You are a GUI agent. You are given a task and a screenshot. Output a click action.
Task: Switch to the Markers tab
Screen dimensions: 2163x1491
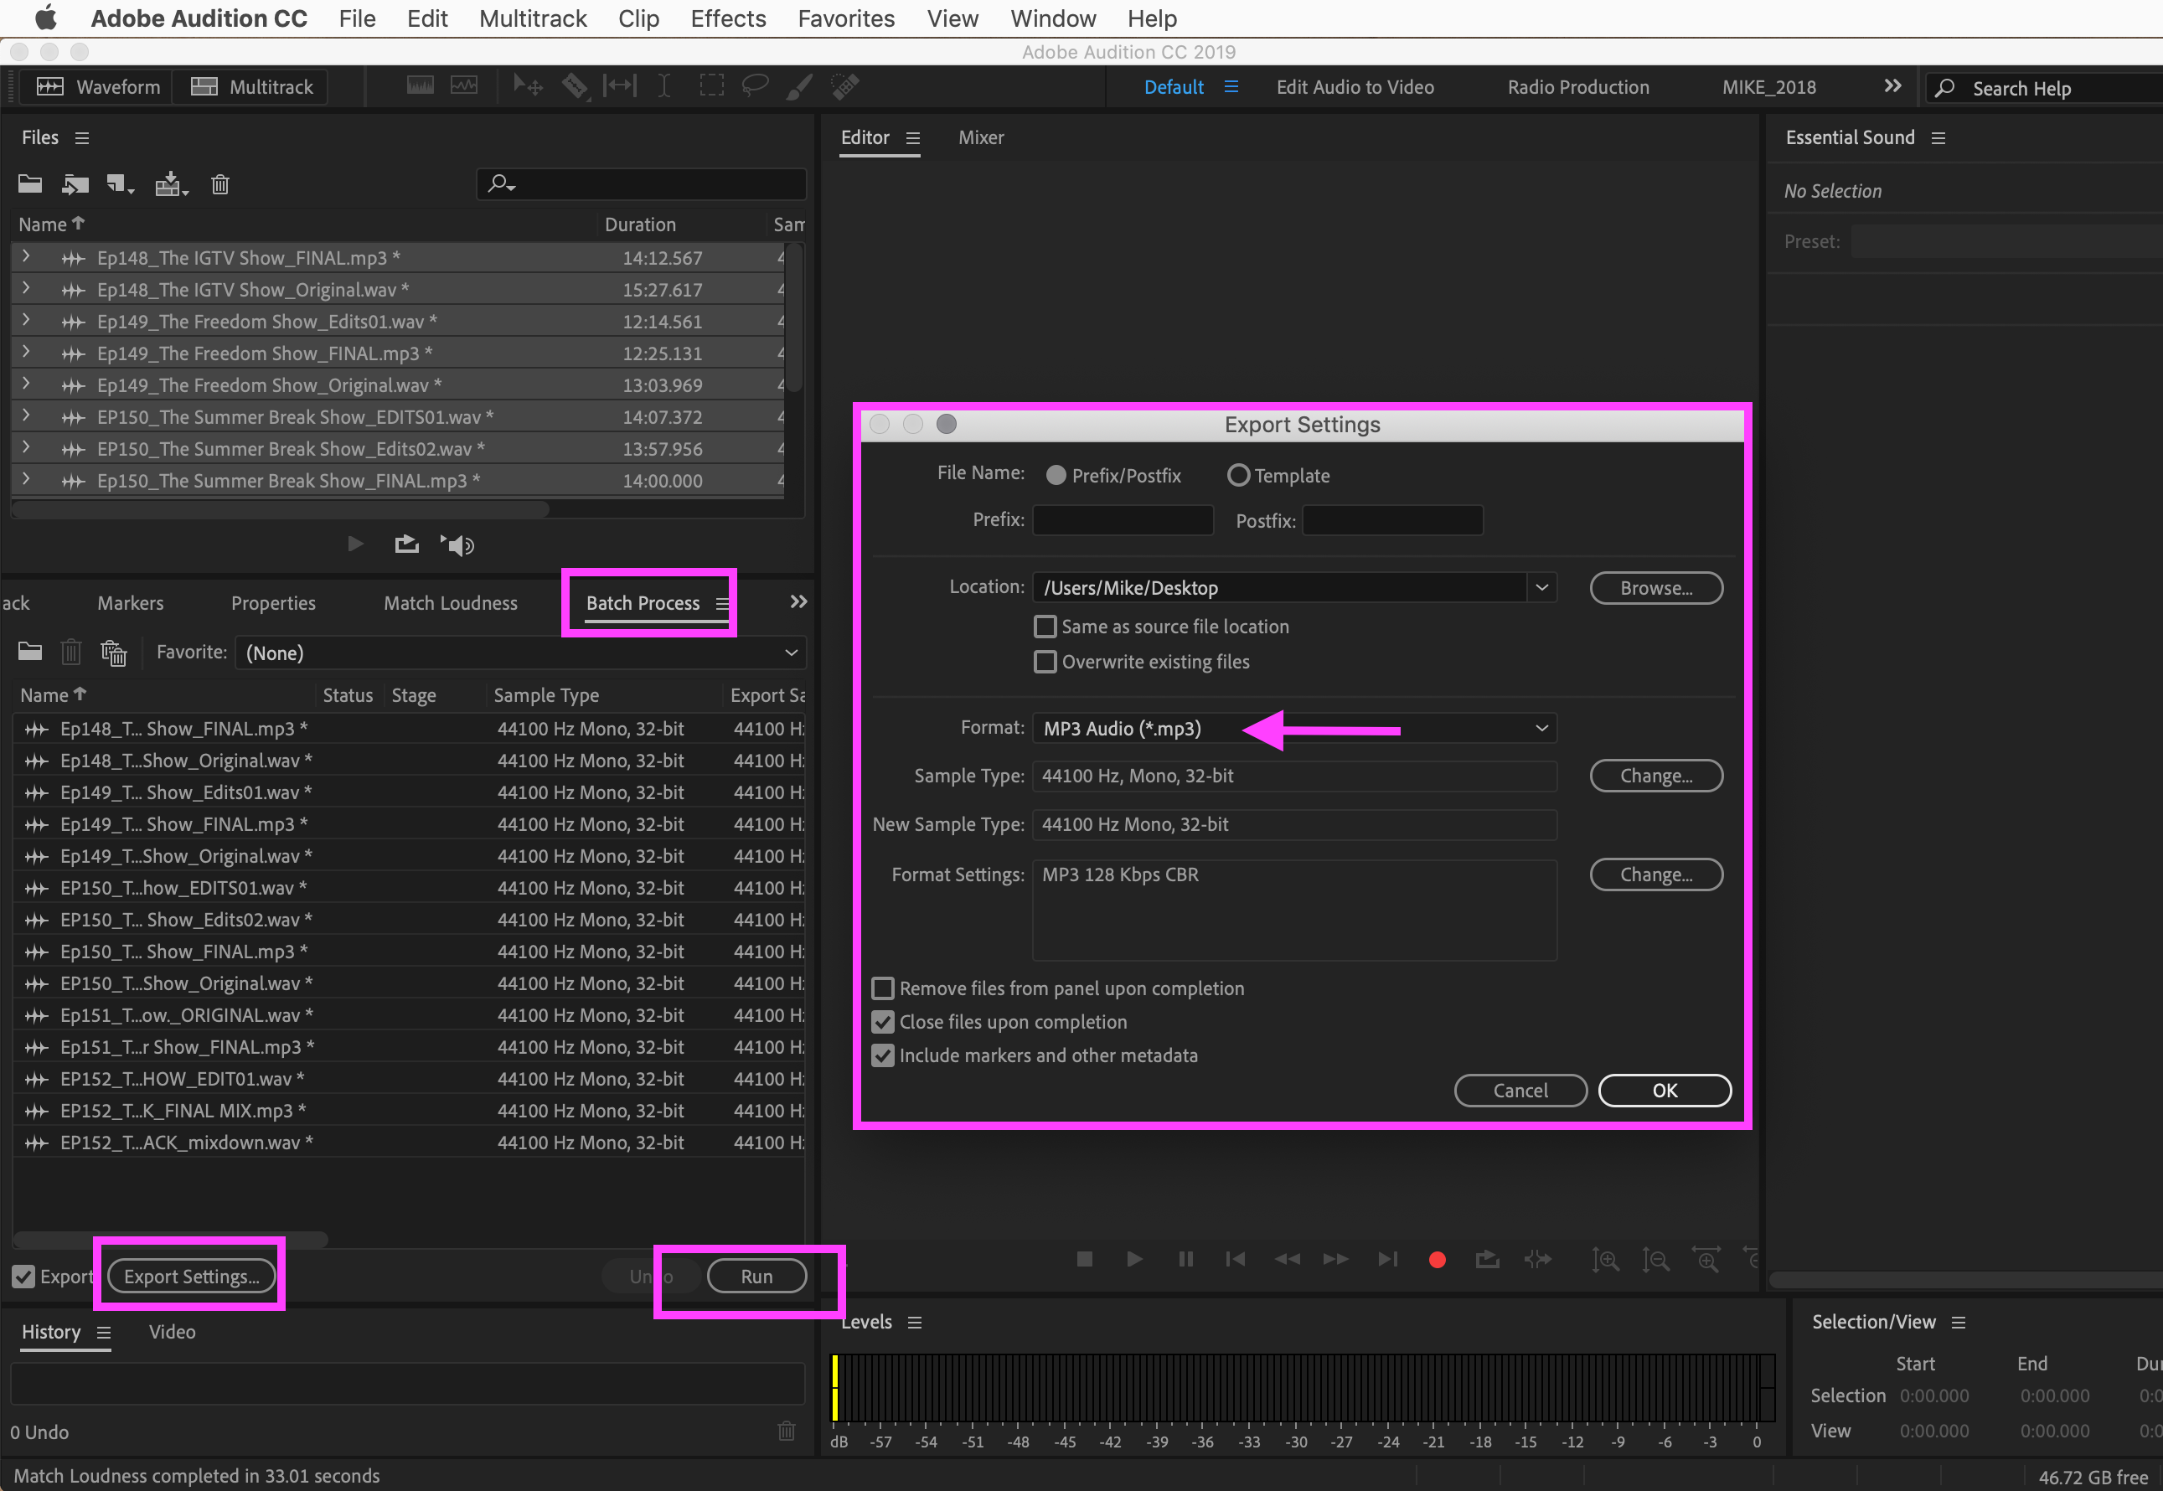[x=130, y=602]
